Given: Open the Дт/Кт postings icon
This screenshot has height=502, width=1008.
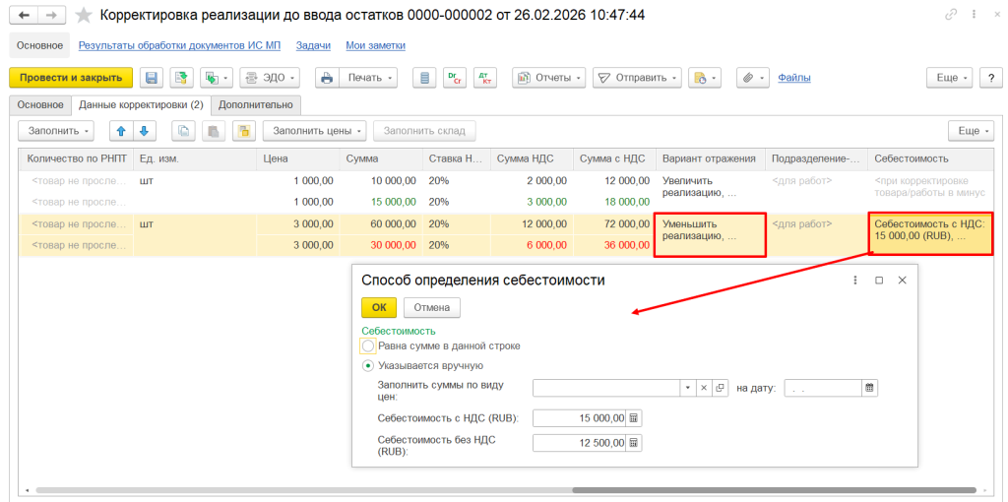Looking at the screenshot, I should 483,78.
